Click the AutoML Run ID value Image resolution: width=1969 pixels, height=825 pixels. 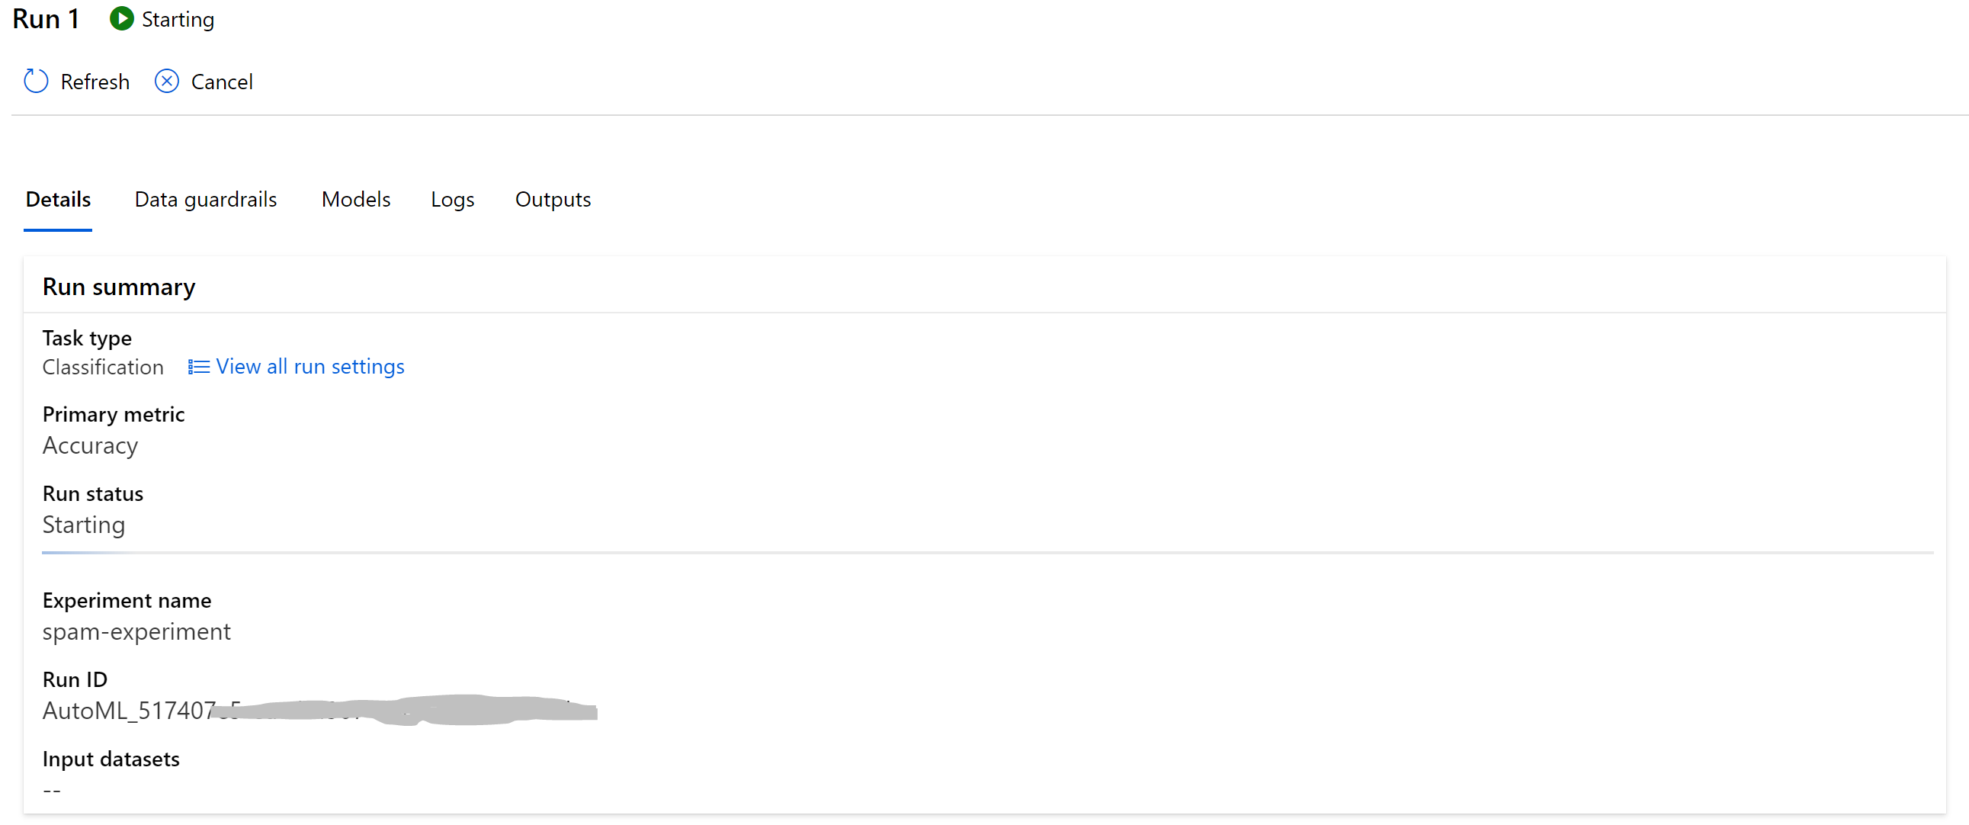pos(128,711)
